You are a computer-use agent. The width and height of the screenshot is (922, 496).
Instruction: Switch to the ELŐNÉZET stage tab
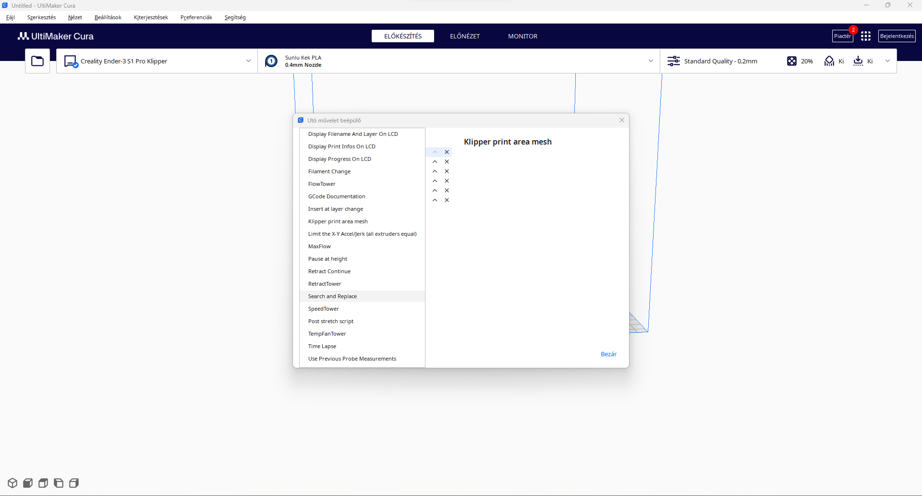coord(465,36)
